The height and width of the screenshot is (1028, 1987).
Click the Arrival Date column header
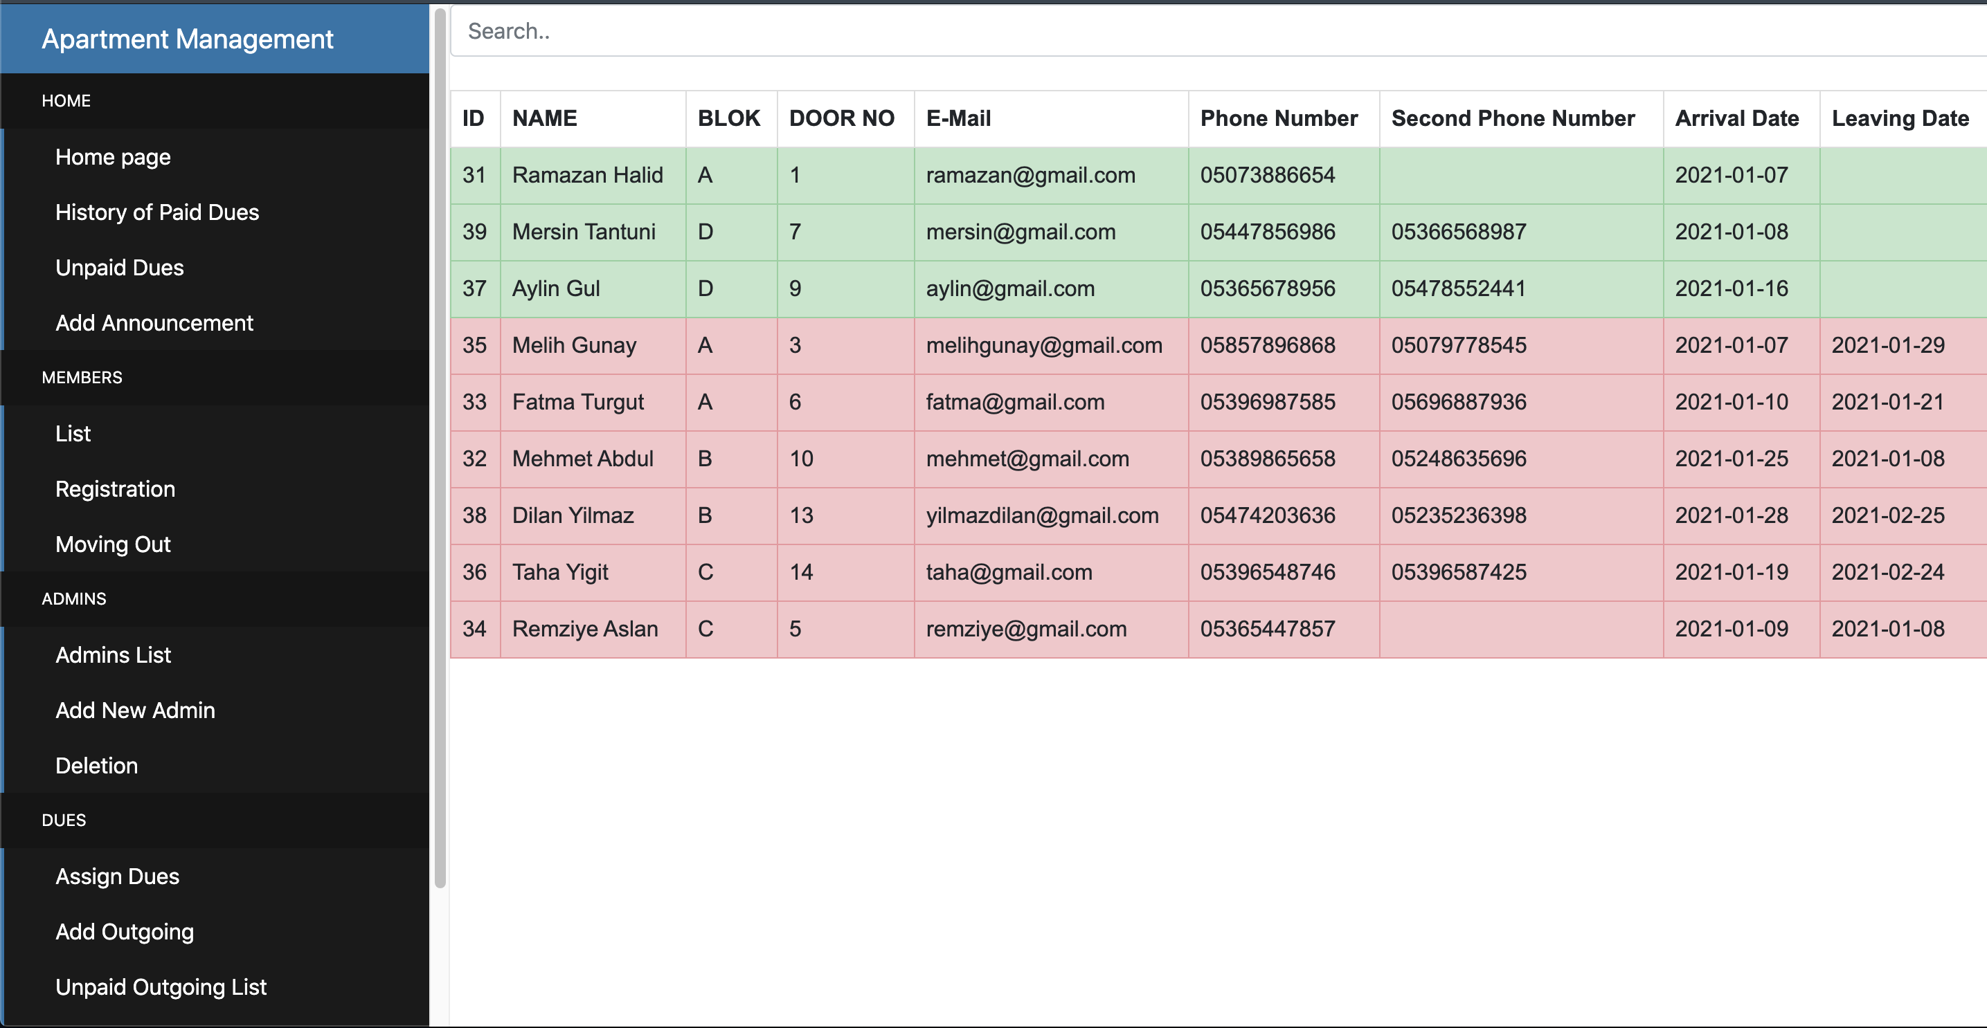(x=1736, y=119)
